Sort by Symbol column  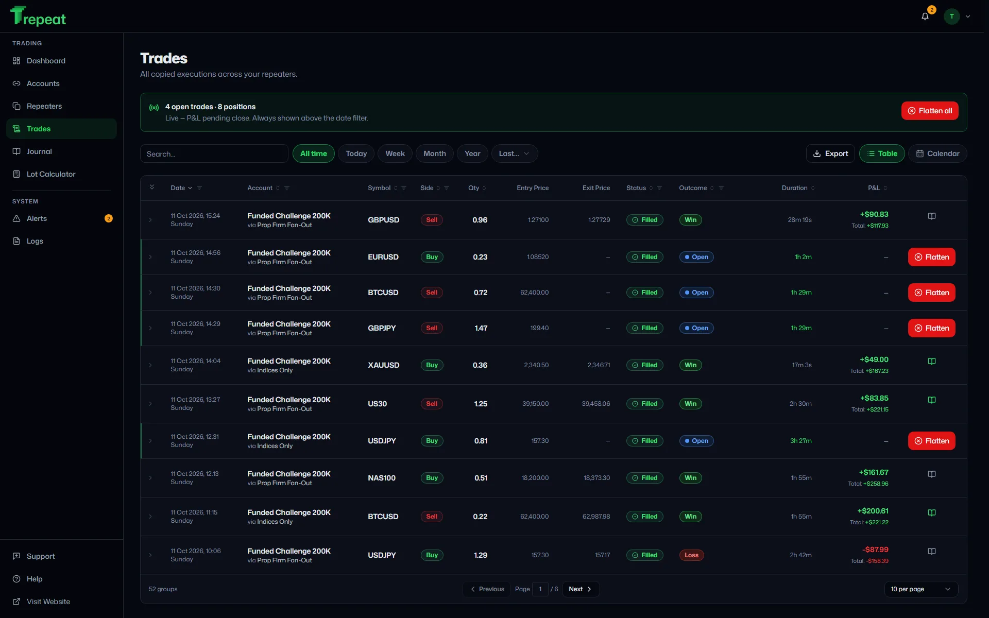pos(383,188)
